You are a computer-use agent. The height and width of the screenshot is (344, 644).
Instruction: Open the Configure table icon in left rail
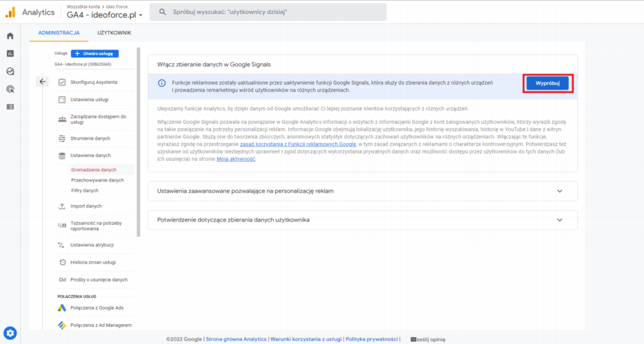[10, 107]
